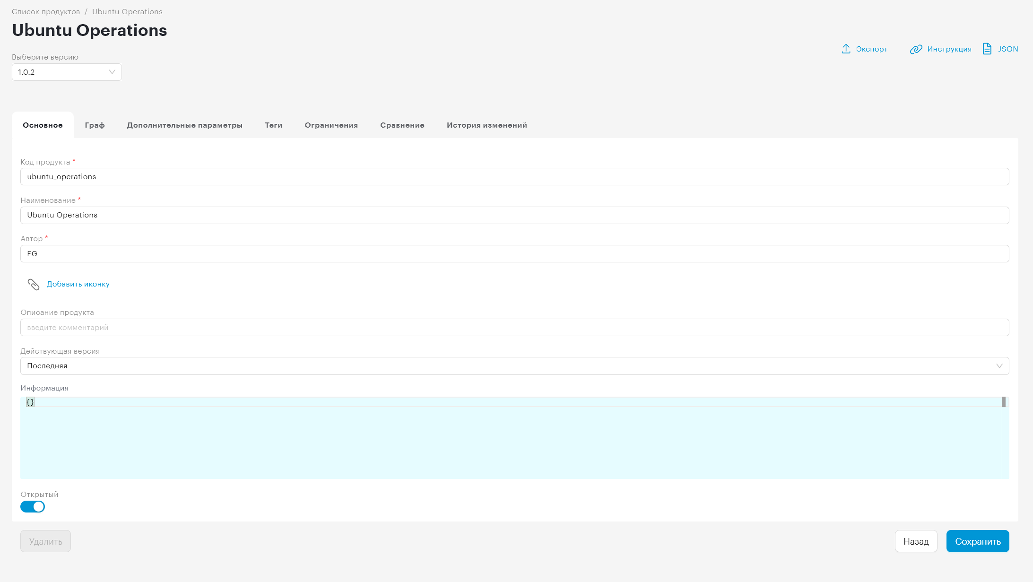Open the Дополнительные параметры tab

click(185, 125)
